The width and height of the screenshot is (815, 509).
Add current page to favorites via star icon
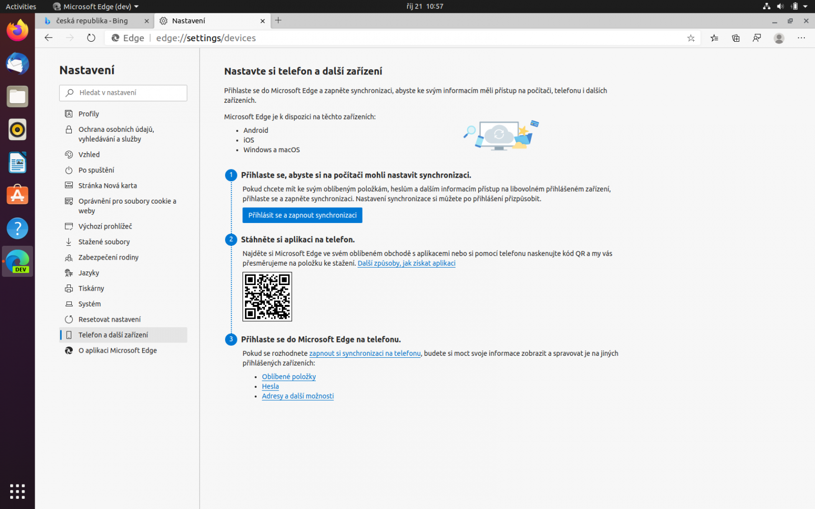(691, 38)
